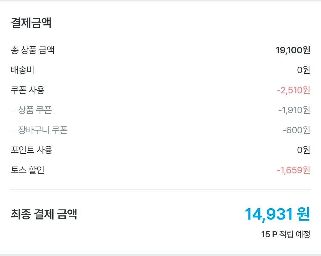Click the red -2,510원 coupon discount
This screenshot has width=321, height=256.
(293, 90)
